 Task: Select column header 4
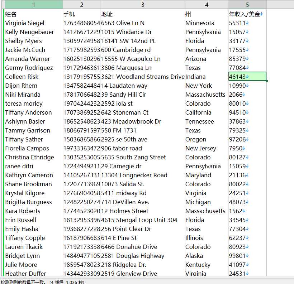pyautogui.click(x=207, y=5)
